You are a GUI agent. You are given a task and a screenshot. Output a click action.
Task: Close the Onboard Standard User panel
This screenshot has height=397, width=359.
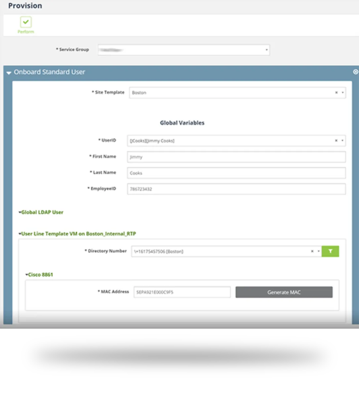point(355,72)
